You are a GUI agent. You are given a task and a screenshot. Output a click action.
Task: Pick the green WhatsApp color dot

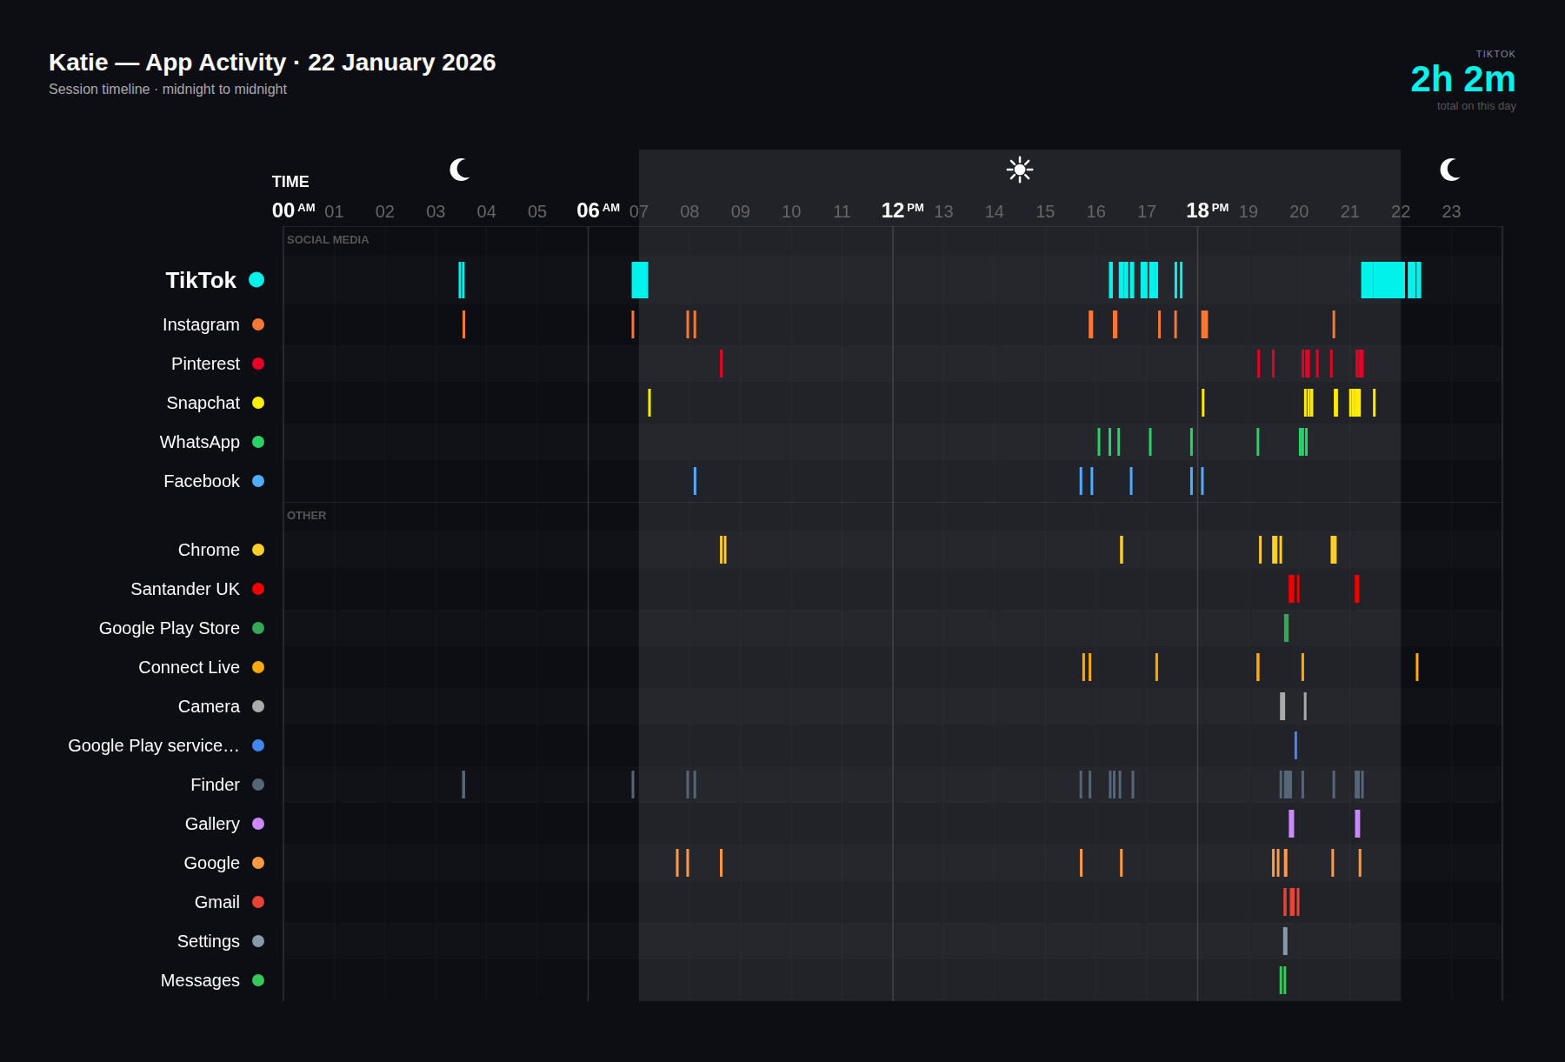tap(258, 442)
